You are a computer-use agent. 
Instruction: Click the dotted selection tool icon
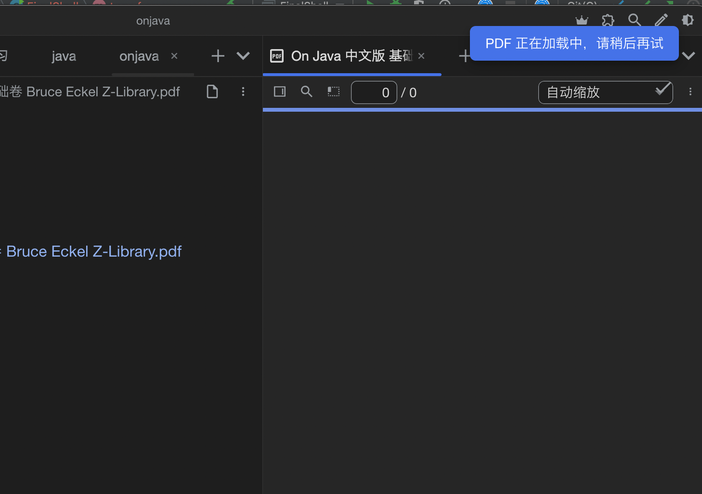click(x=334, y=91)
